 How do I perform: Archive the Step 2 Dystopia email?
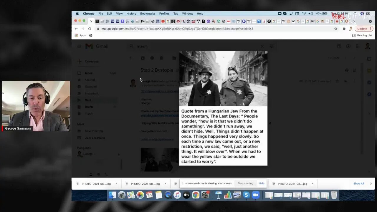(143, 58)
